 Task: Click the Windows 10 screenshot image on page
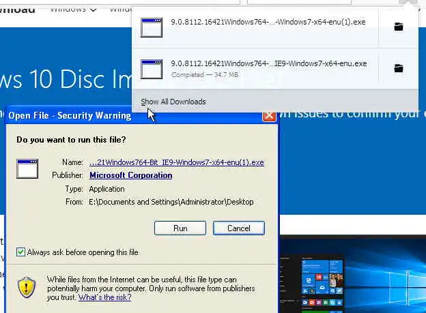[353, 274]
